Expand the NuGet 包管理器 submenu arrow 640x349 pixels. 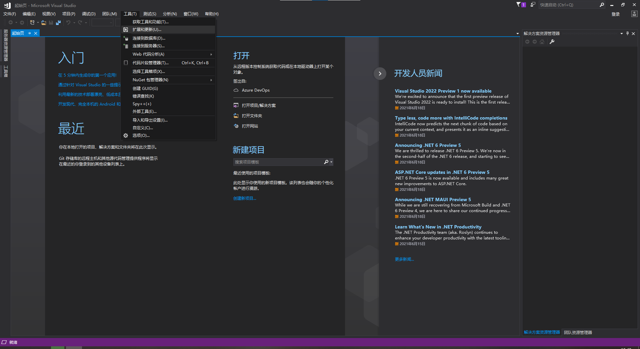[x=211, y=80]
